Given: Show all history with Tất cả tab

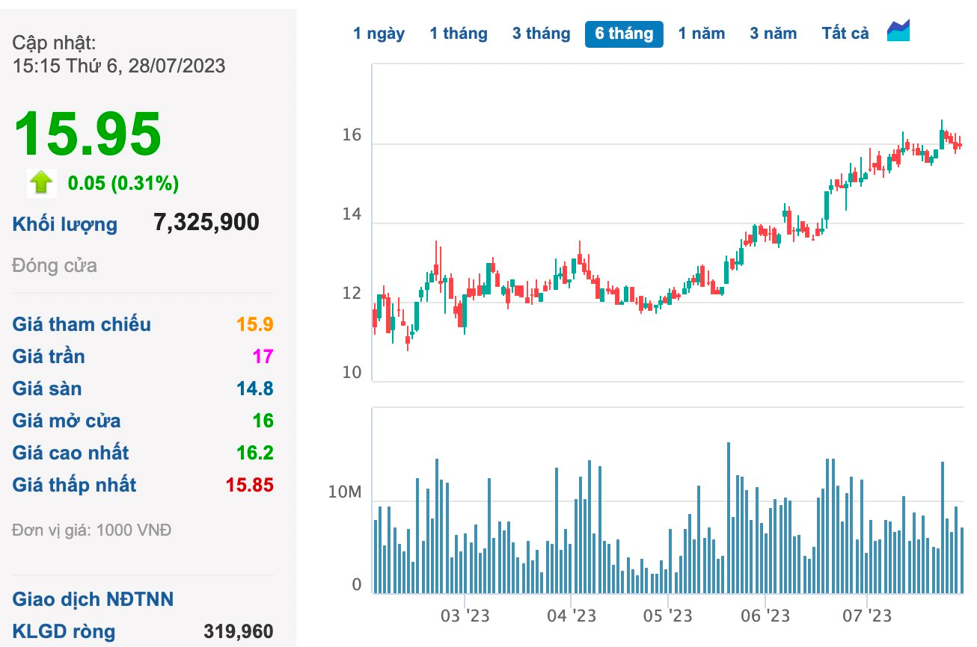Looking at the screenshot, I should coord(845,34).
